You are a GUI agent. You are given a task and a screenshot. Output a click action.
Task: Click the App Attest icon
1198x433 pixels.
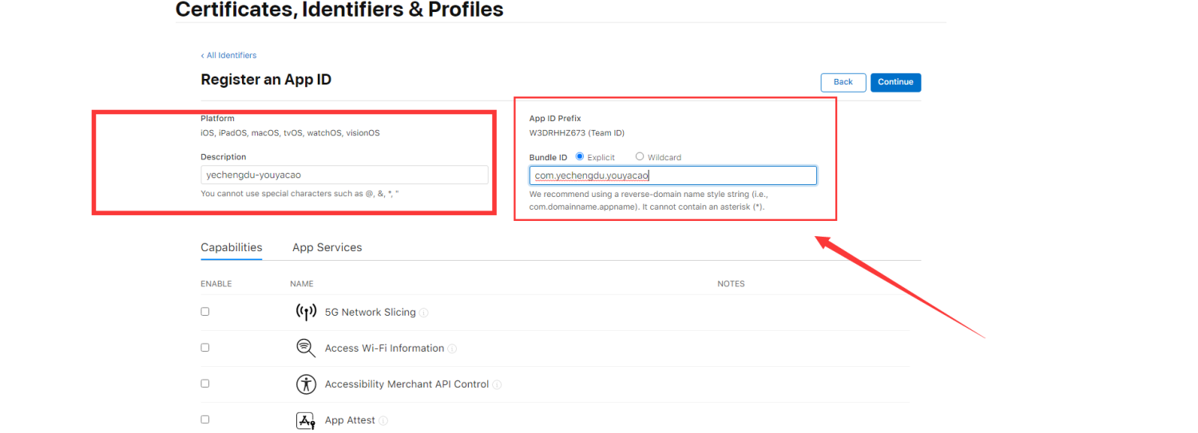click(306, 420)
